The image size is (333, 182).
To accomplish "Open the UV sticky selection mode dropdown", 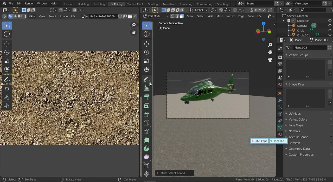I will (x=33, y=16).
